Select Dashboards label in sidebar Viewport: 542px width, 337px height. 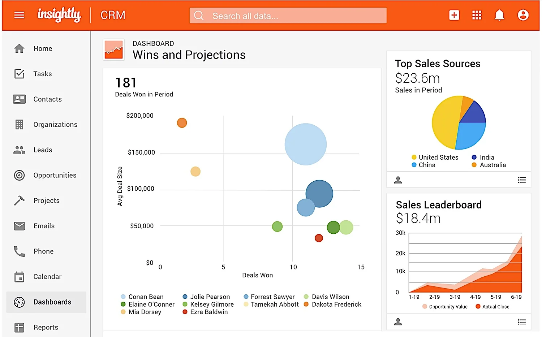(52, 302)
